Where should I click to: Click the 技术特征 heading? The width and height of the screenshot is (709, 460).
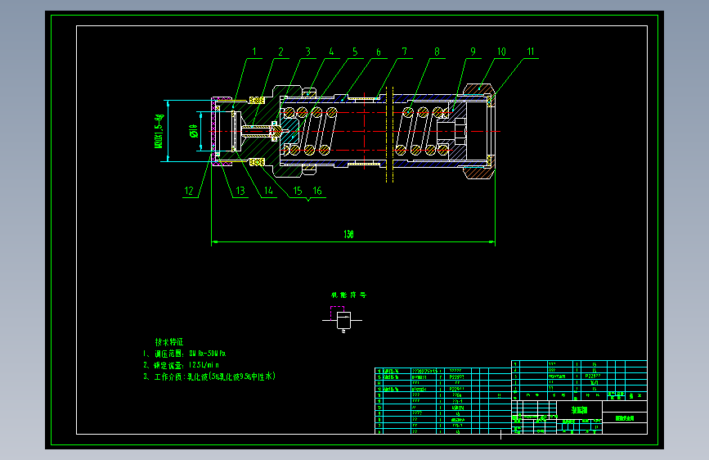click(x=169, y=342)
